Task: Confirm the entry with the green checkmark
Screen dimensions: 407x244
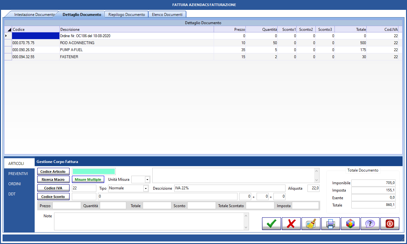Action: (x=271, y=224)
